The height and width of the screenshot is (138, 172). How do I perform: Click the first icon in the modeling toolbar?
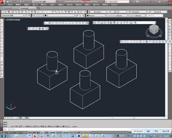(122, 42)
